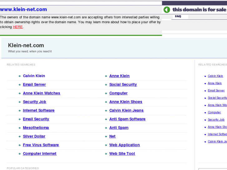Open sidebar Computer link
This screenshot has height=170, width=227.
tap(214, 112)
